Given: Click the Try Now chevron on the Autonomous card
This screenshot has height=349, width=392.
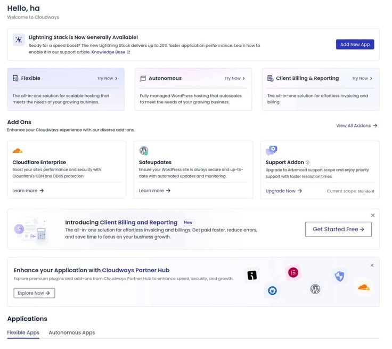Looking at the screenshot, I should (244, 78).
